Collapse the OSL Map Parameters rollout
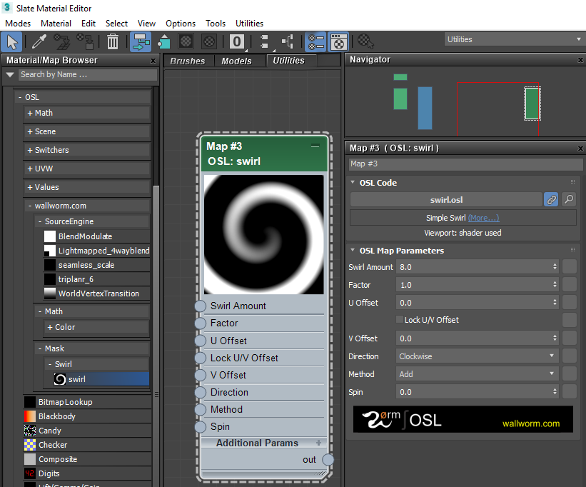586x487 pixels. [353, 250]
